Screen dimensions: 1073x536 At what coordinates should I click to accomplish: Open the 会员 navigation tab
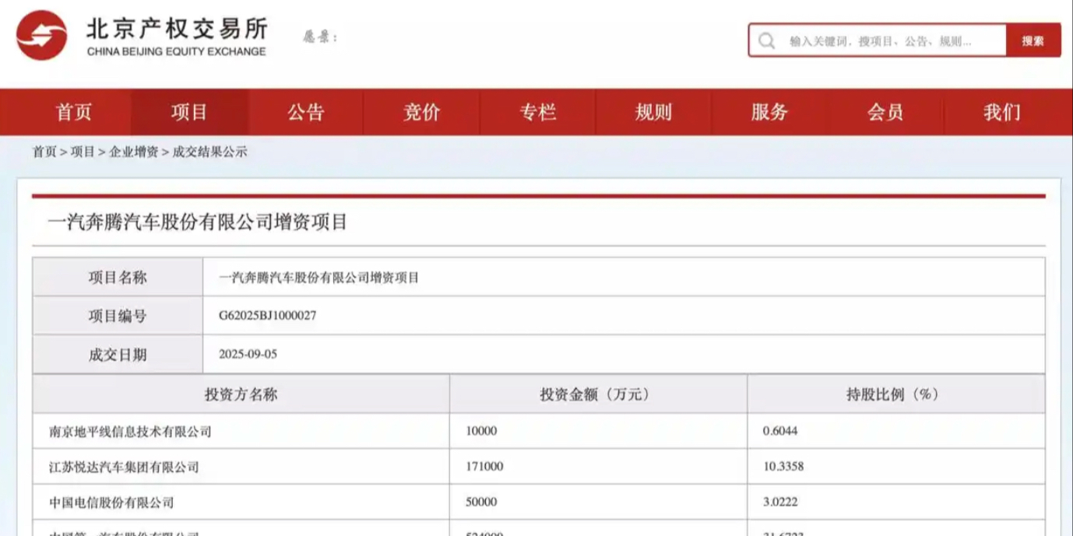885,112
